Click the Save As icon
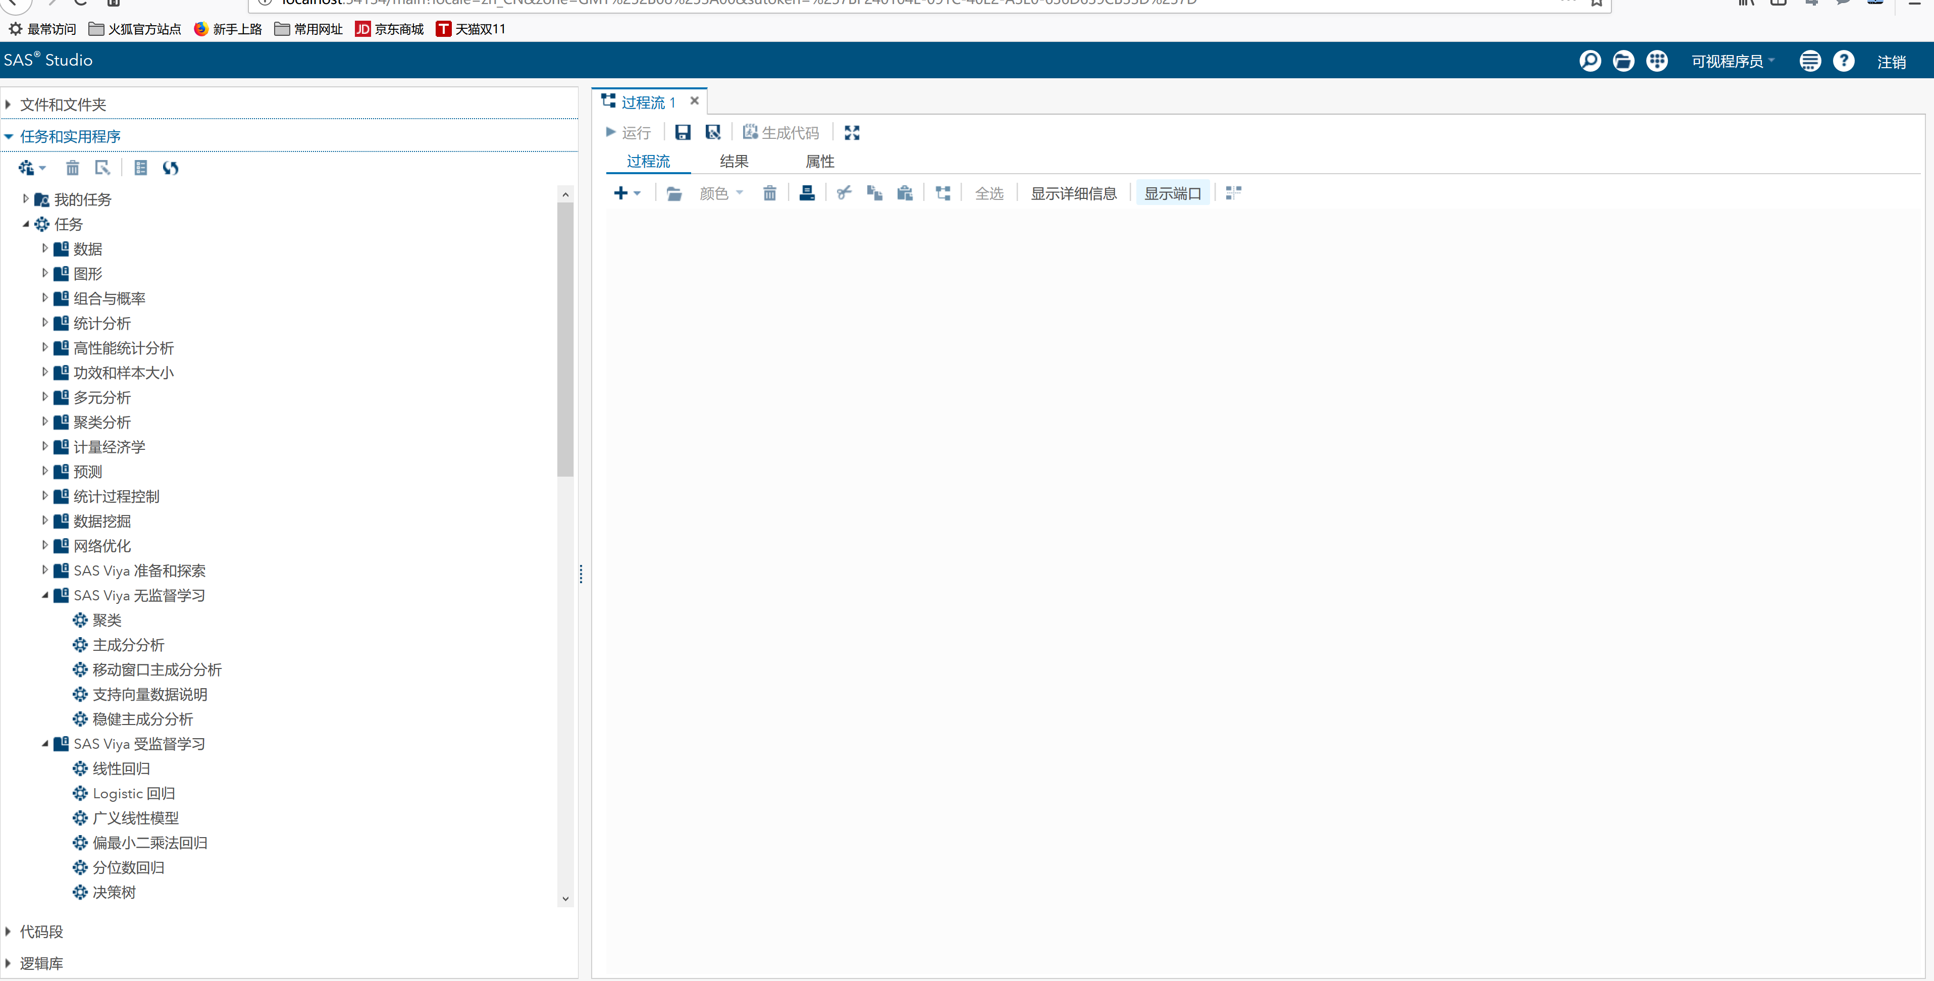Screen dimensions: 1934x981 (x=712, y=133)
